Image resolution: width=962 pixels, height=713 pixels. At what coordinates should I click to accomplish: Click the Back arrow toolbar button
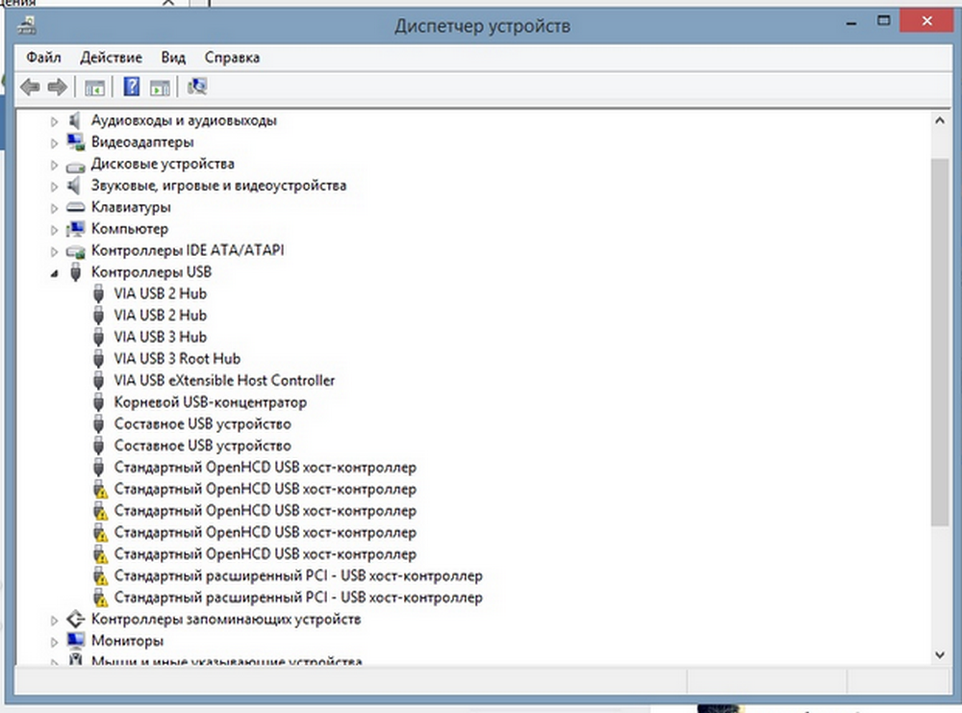pos(31,88)
